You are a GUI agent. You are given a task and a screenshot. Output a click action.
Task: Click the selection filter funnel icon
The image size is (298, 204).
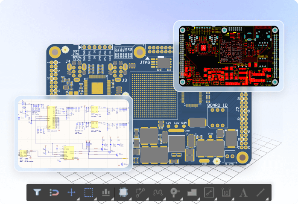pyautogui.click(x=37, y=192)
